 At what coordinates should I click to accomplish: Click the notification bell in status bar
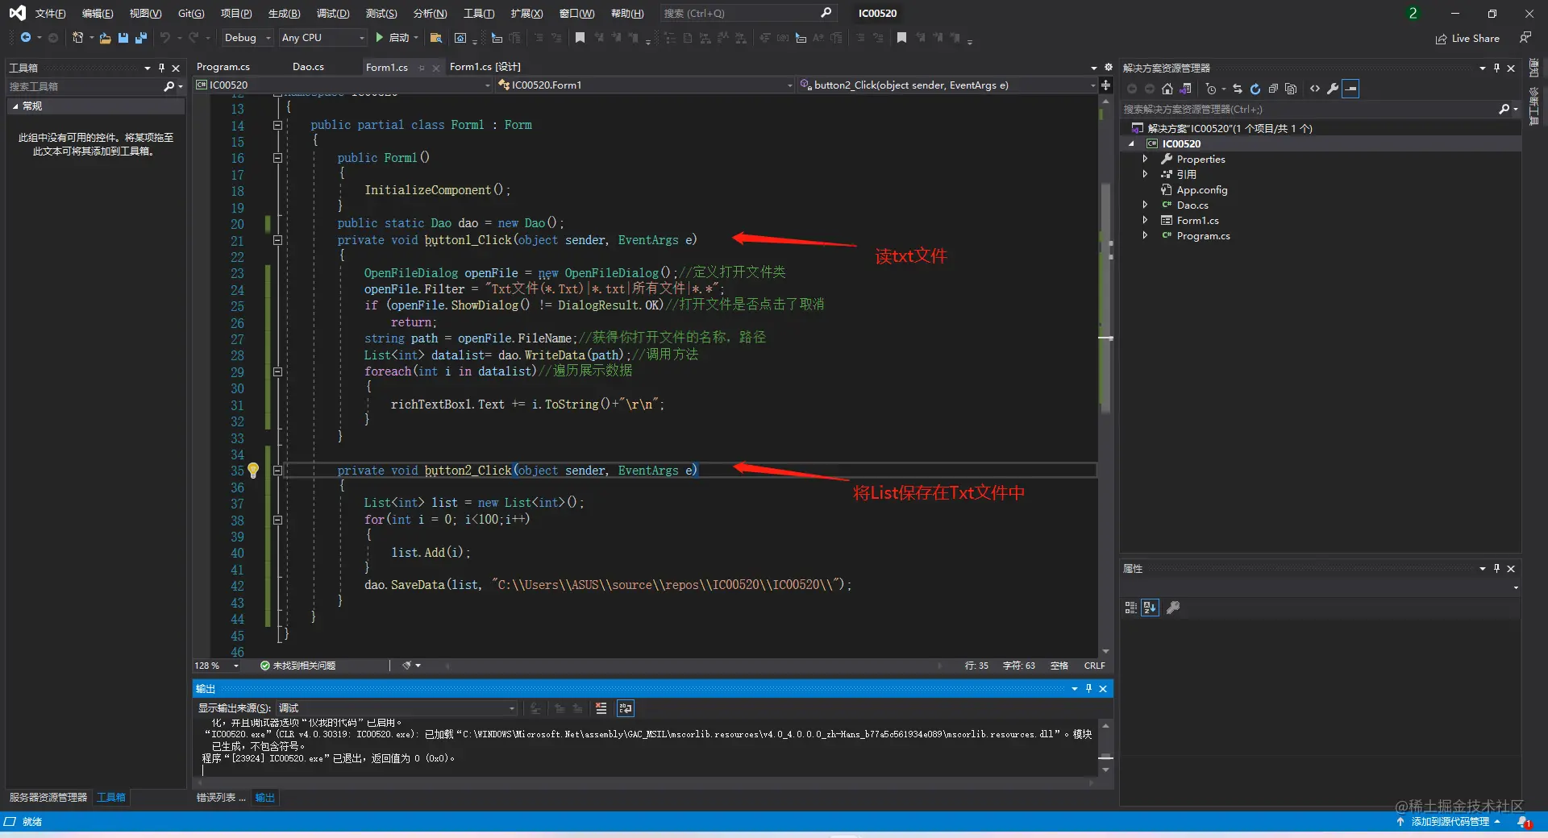click(x=1523, y=822)
